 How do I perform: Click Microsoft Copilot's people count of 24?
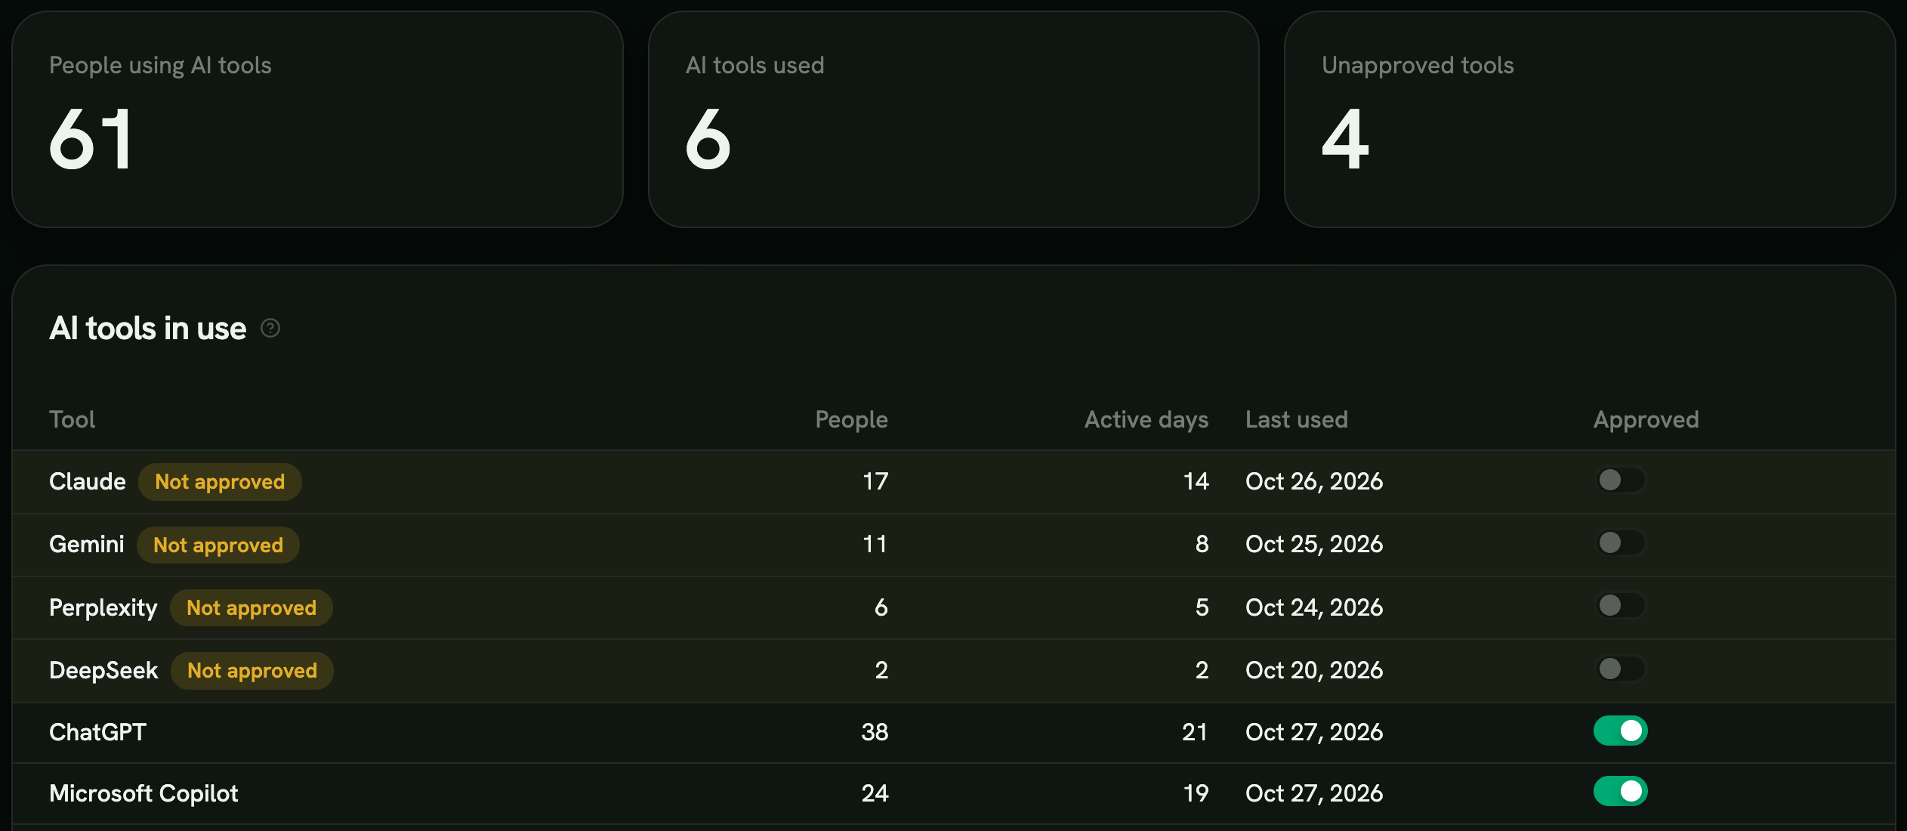(875, 793)
